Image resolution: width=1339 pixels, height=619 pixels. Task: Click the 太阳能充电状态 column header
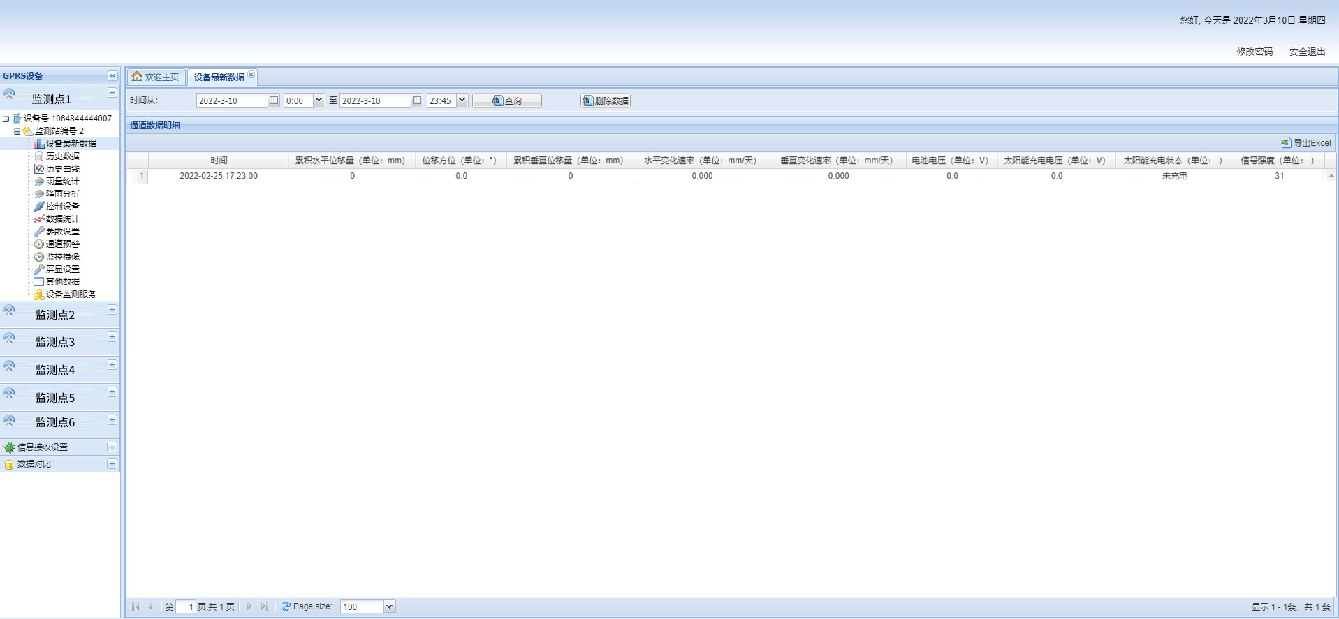click(x=1174, y=161)
